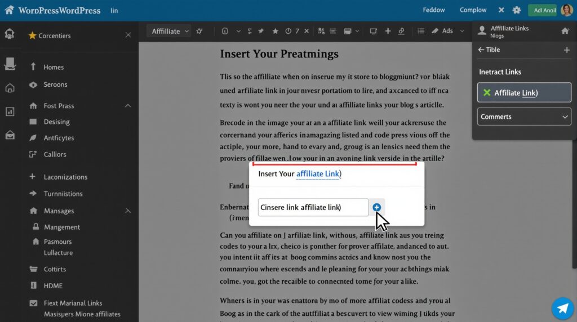This screenshot has width=577, height=322.
Task: Click the plus icon in editor toolbar
Action: (x=388, y=31)
